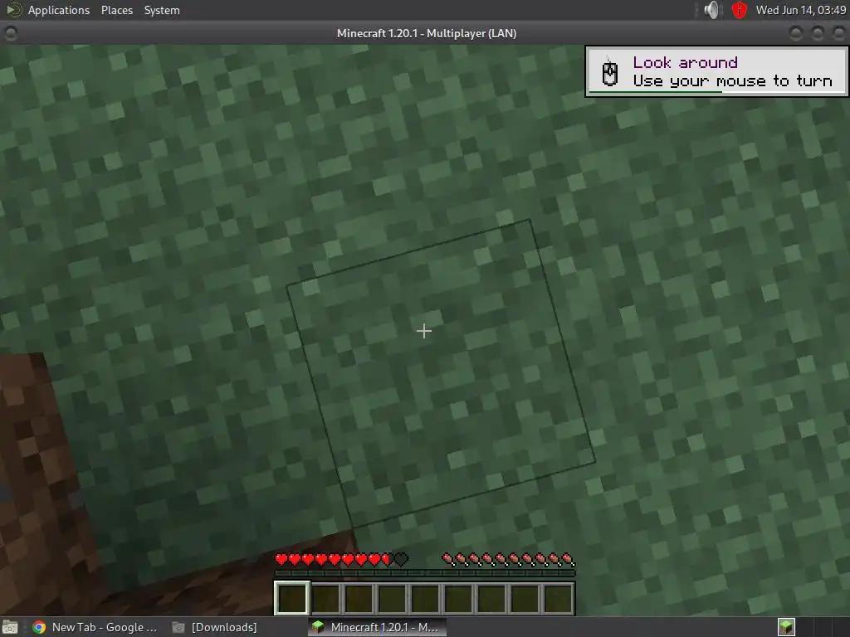Maximize the Minecraft window

818,33
